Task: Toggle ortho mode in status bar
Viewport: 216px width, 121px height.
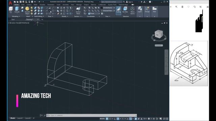Action: [115, 119]
